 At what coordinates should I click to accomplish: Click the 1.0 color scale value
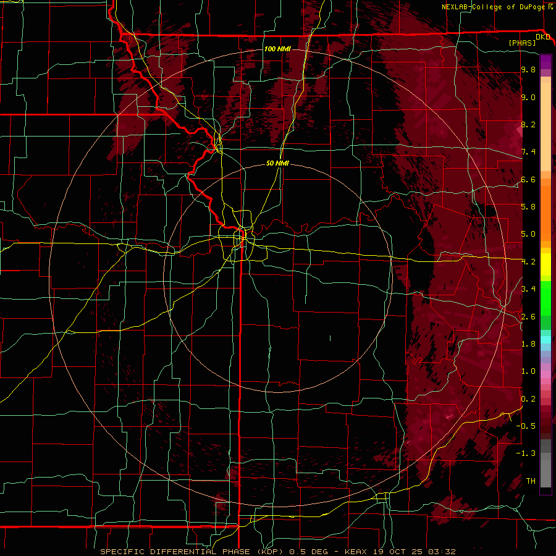[x=528, y=371]
